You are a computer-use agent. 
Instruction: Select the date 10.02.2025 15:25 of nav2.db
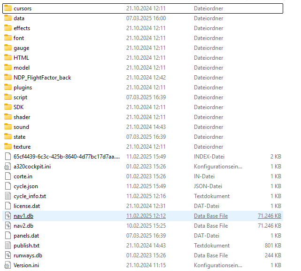click(146, 226)
